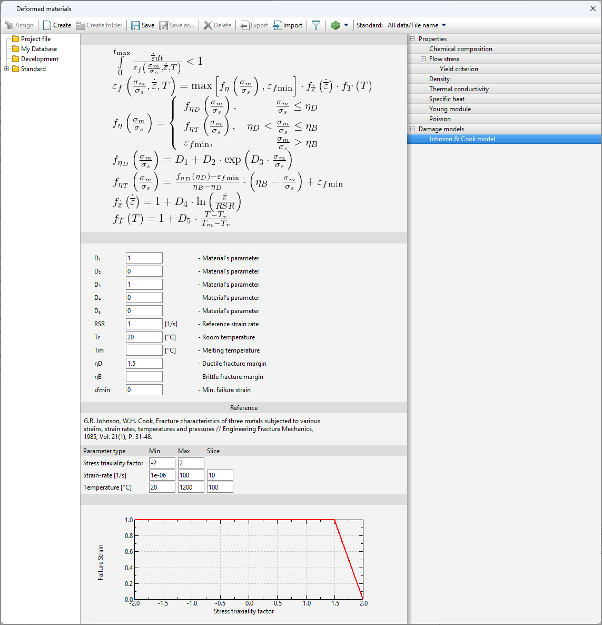Open Yield criterion under Flow stress
Screen dimensions: 602x625
click(x=459, y=69)
